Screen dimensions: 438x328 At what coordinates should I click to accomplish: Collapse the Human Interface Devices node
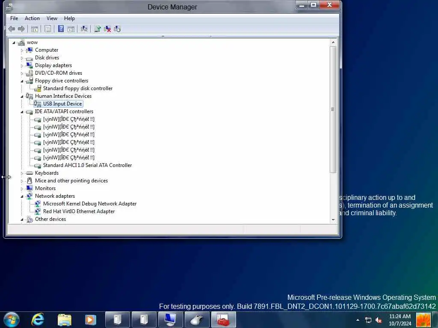[x=22, y=97]
